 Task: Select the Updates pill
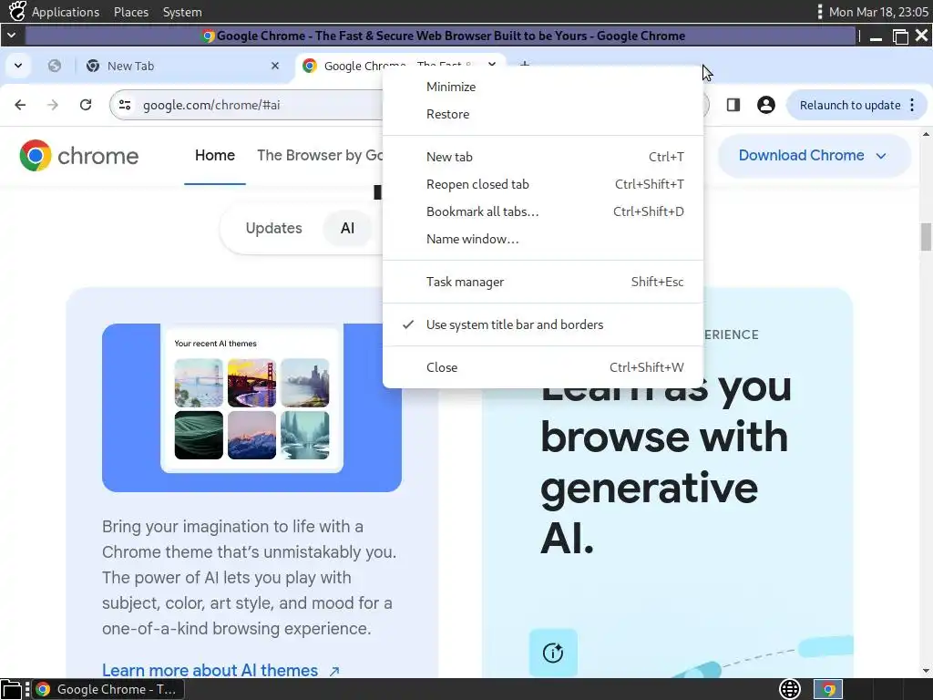[x=273, y=228]
